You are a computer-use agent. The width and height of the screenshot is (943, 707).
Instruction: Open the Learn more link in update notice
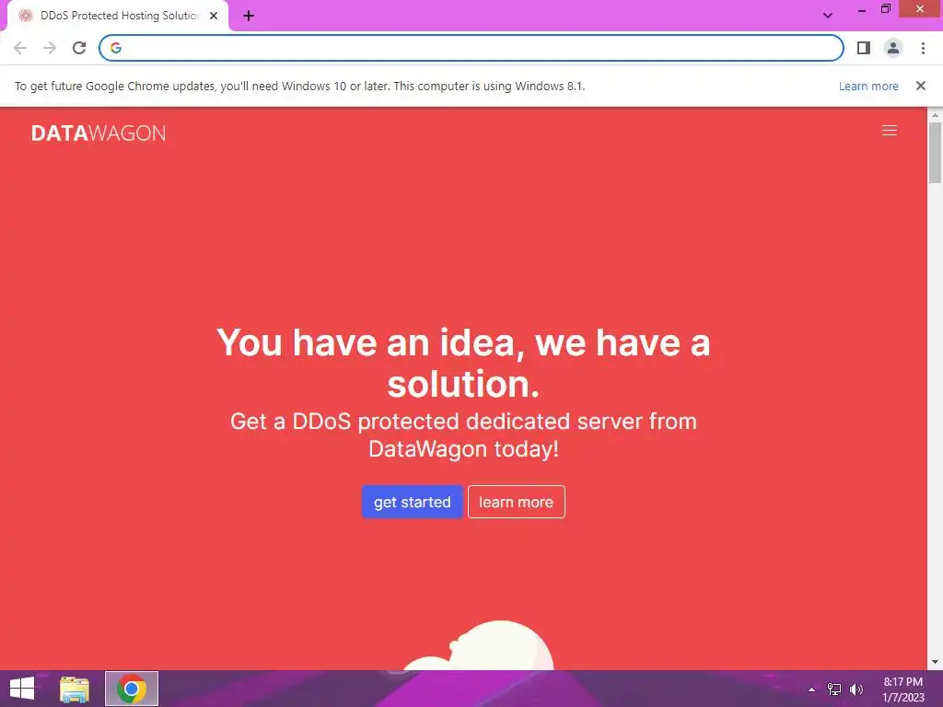(x=868, y=86)
